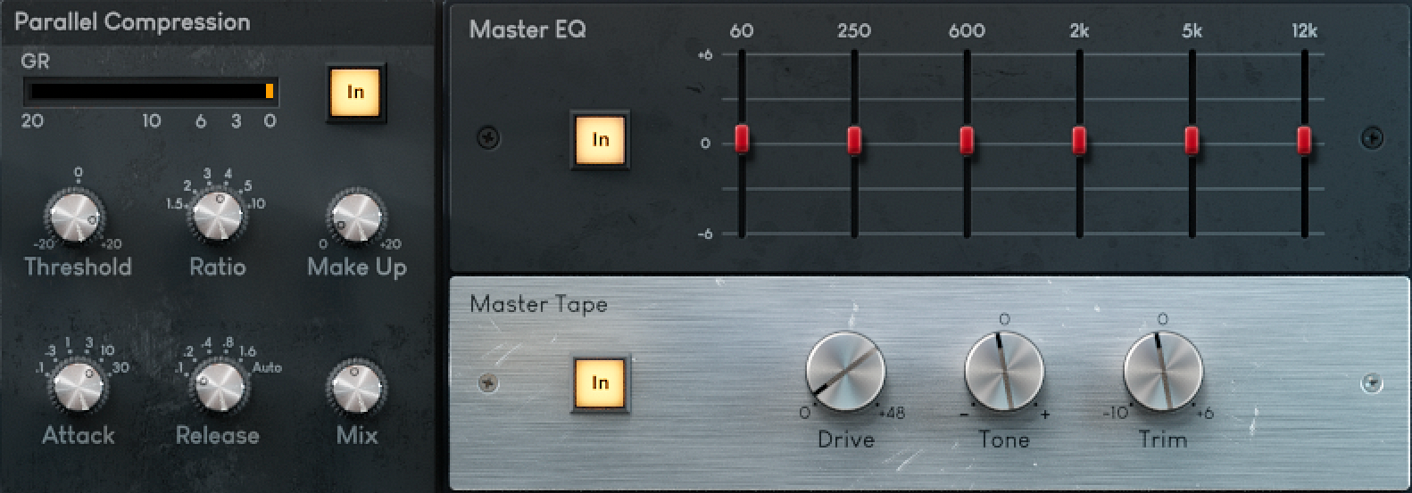1412x493 pixels.
Task: Toggle the Master EQ In button
Action: click(x=600, y=140)
